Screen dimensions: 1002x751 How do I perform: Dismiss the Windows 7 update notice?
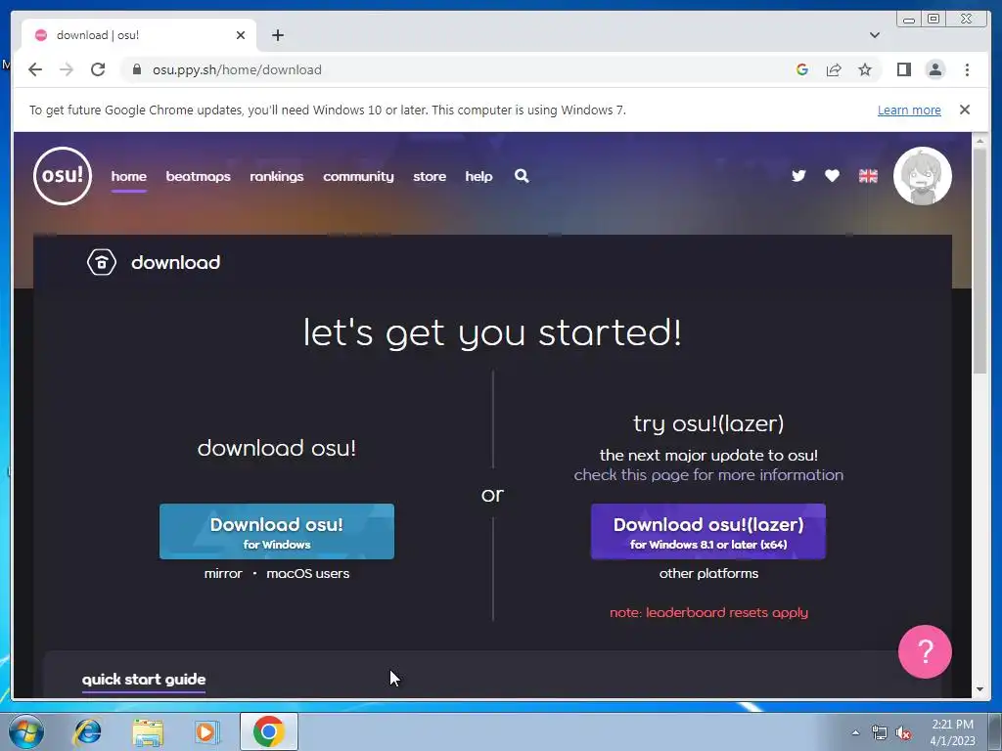point(964,110)
